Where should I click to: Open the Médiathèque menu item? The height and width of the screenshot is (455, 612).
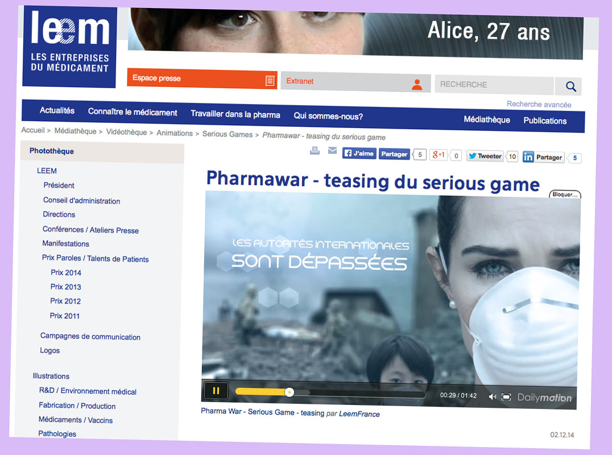(487, 120)
